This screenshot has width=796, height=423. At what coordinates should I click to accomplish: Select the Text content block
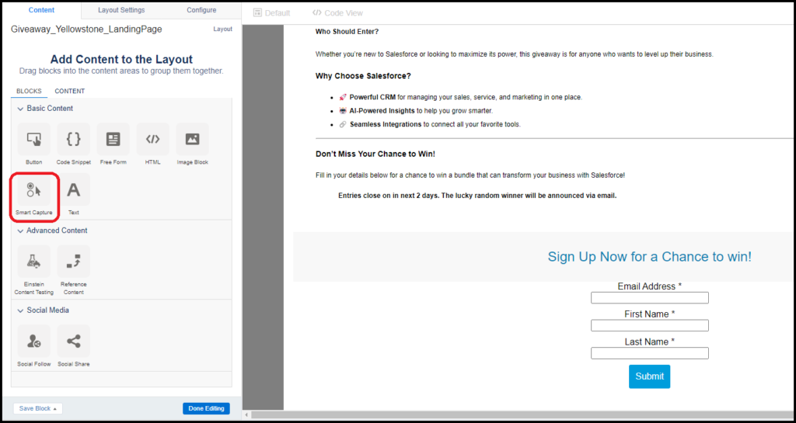(74, 189)
